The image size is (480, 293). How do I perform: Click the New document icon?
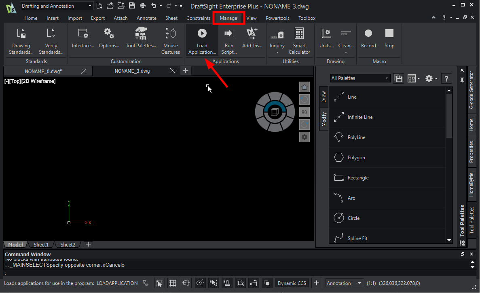tap(99, 6)
